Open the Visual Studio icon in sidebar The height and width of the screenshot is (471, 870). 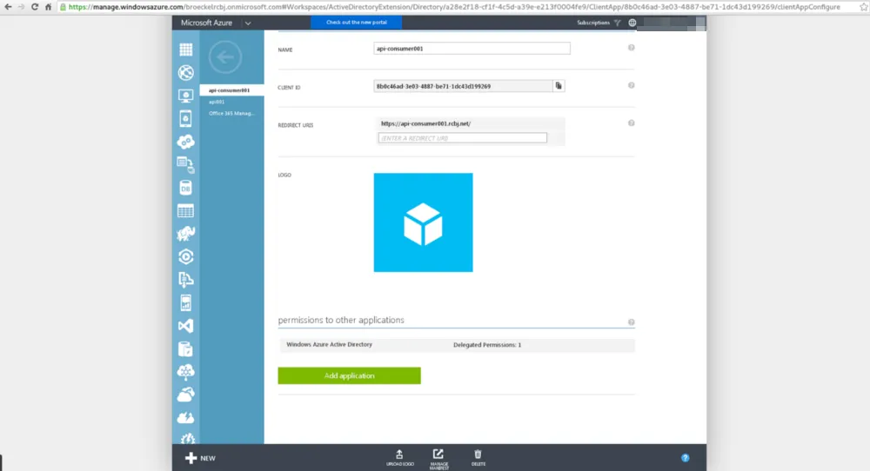click(x=186, y=326)
